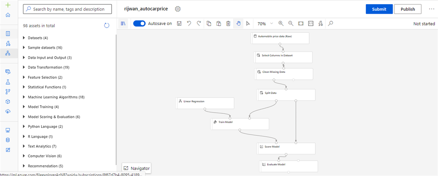Toggle the asset library panel icon
The width and height of the screenshot is (438, 176).
pyautogui.click(x=123, y=24)
